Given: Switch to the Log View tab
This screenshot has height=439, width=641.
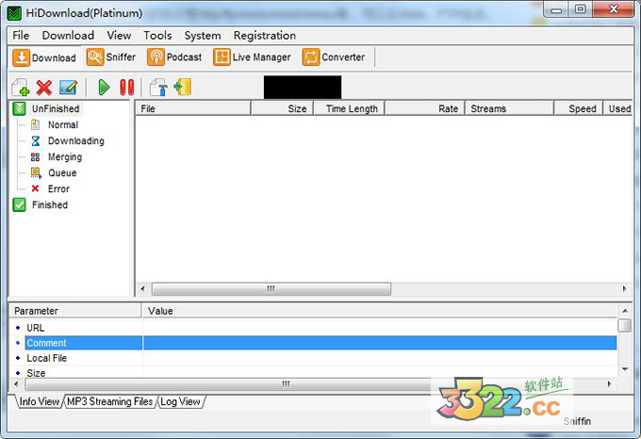Looking at the screenshot, I should [180, 401].
